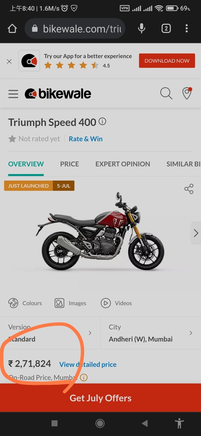Open the Colours option
The width and height of the screenshot is (201, 436).
(25, 303)
